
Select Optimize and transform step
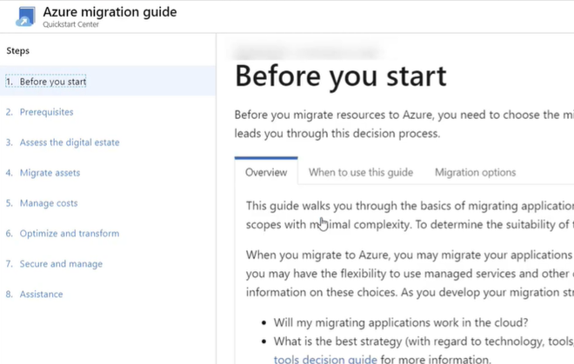tap(70, 234)
